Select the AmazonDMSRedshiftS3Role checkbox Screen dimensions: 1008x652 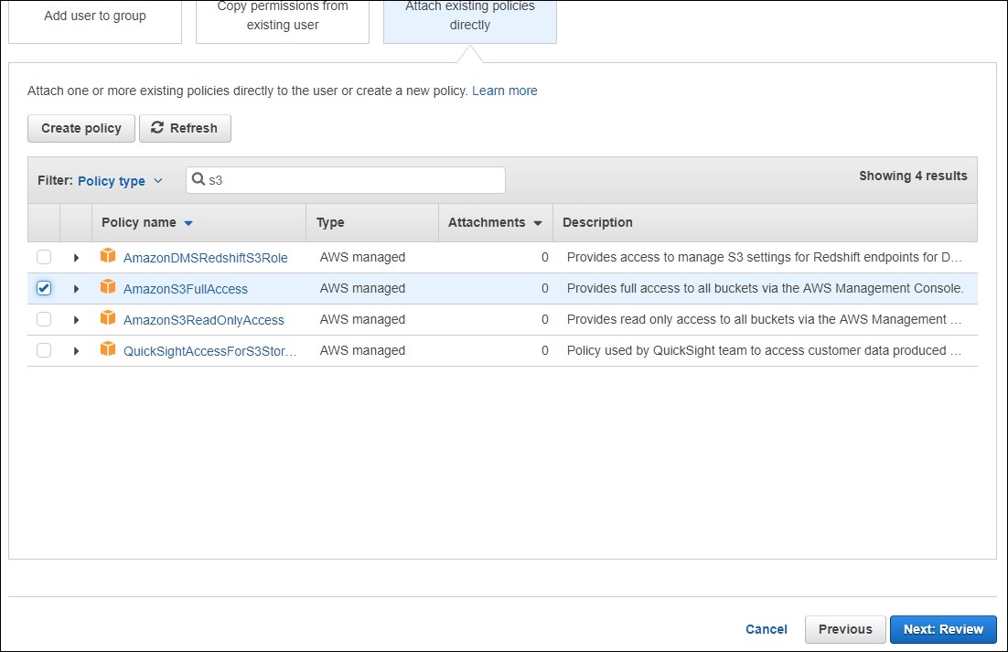tap(44, 257)
